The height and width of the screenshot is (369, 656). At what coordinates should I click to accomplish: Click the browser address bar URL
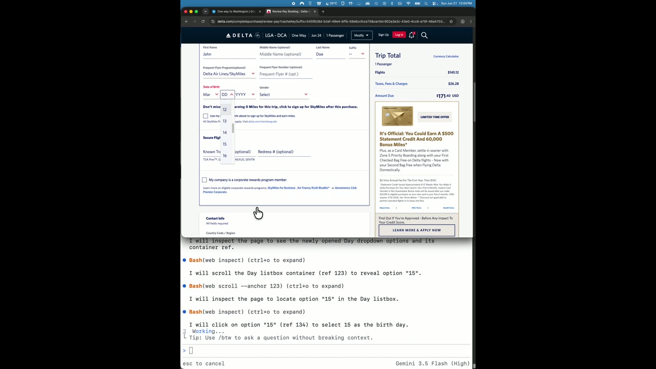[331, 22]
